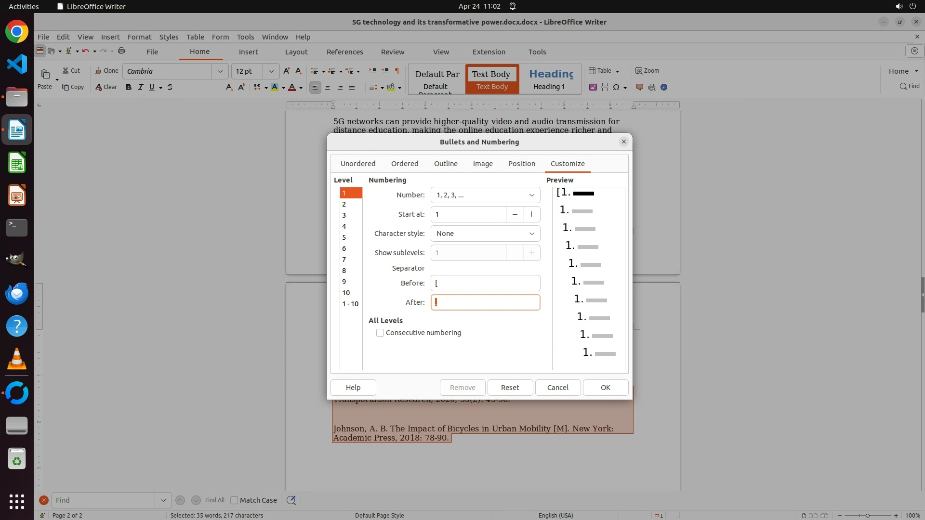Click the Italic icon

[140, 87]
